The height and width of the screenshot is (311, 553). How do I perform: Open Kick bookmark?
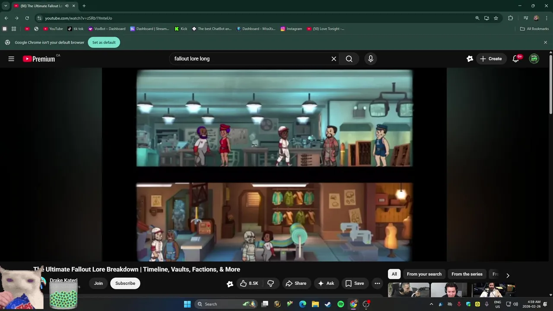(x=181, y=29)
